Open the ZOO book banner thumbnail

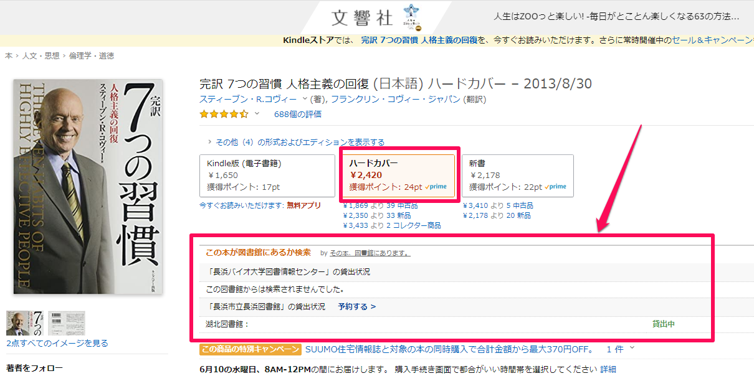413,17
